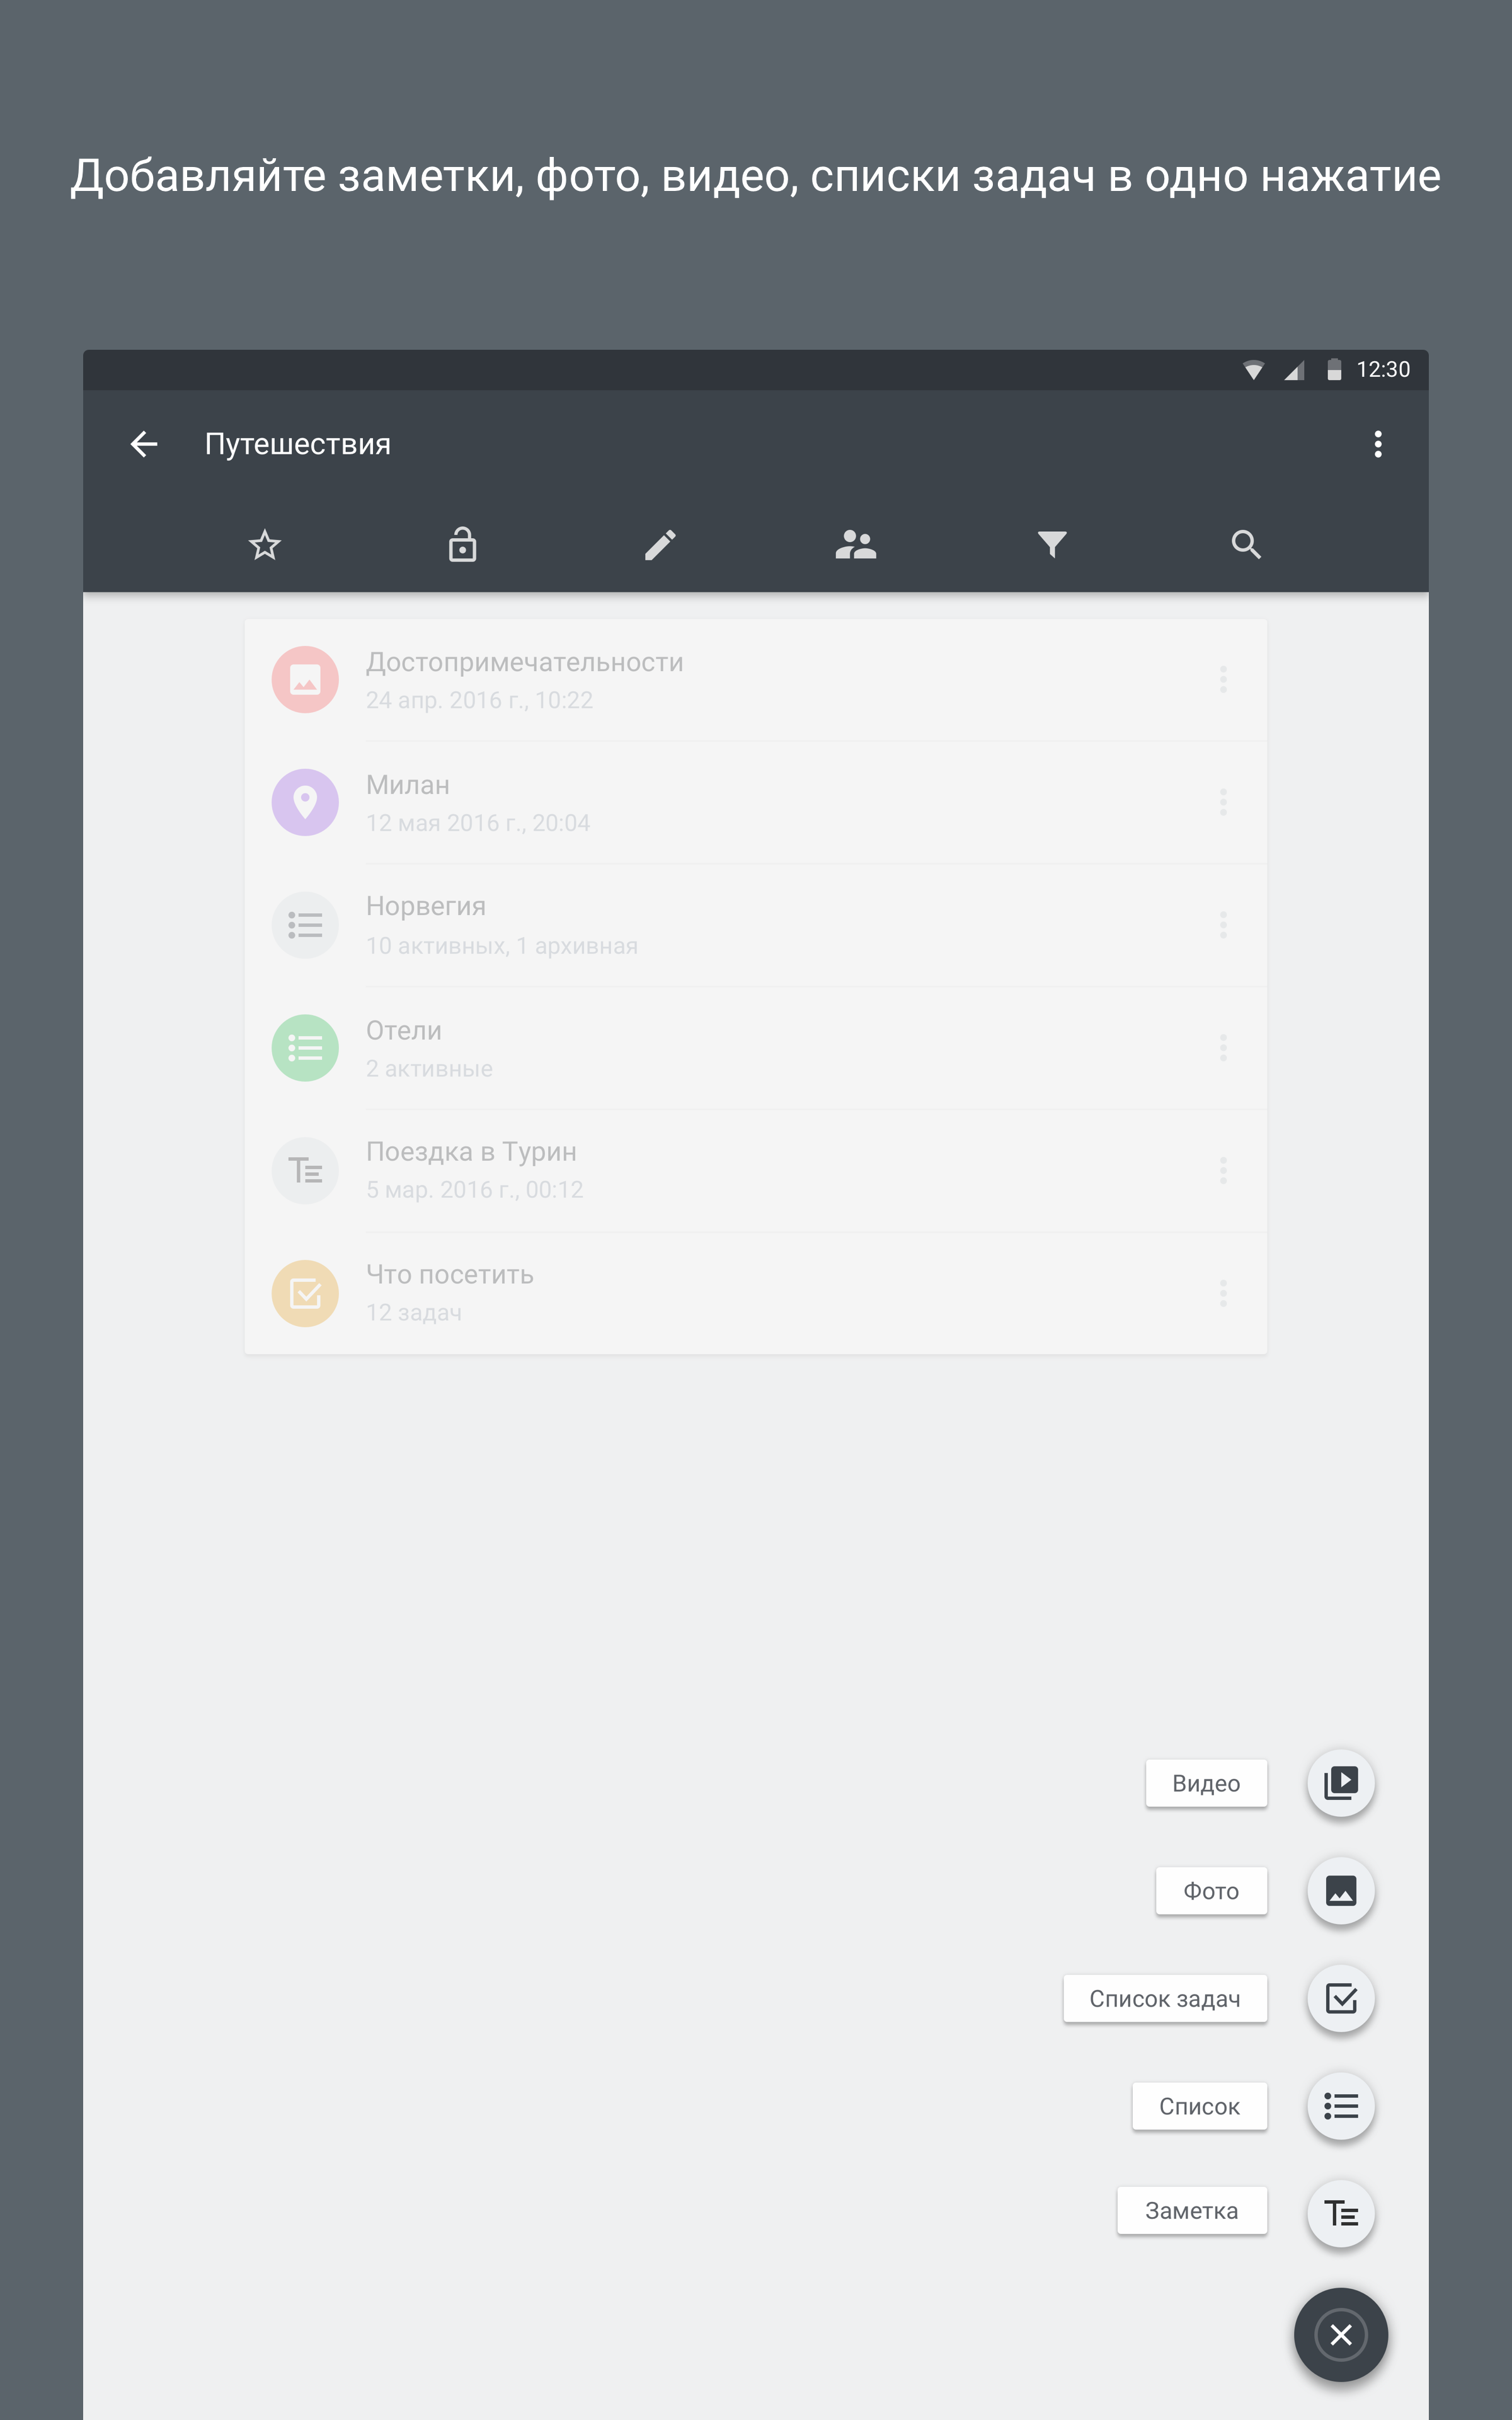Open options menu for Милан item
Screen dimensions: 1512x2420
(x=1223, y=802)
